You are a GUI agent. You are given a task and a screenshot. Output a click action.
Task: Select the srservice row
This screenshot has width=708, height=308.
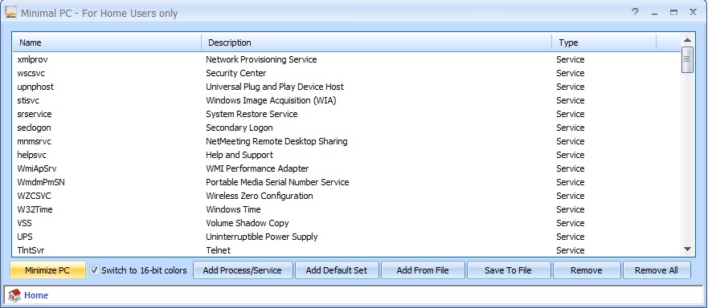347,114
